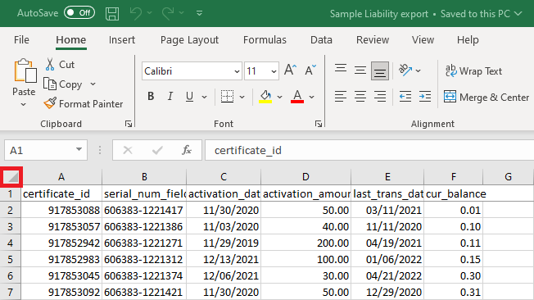Toggle Bold formatting
Image resolution: width=534 pixels, height=300 pixels.
pos(151,97)
